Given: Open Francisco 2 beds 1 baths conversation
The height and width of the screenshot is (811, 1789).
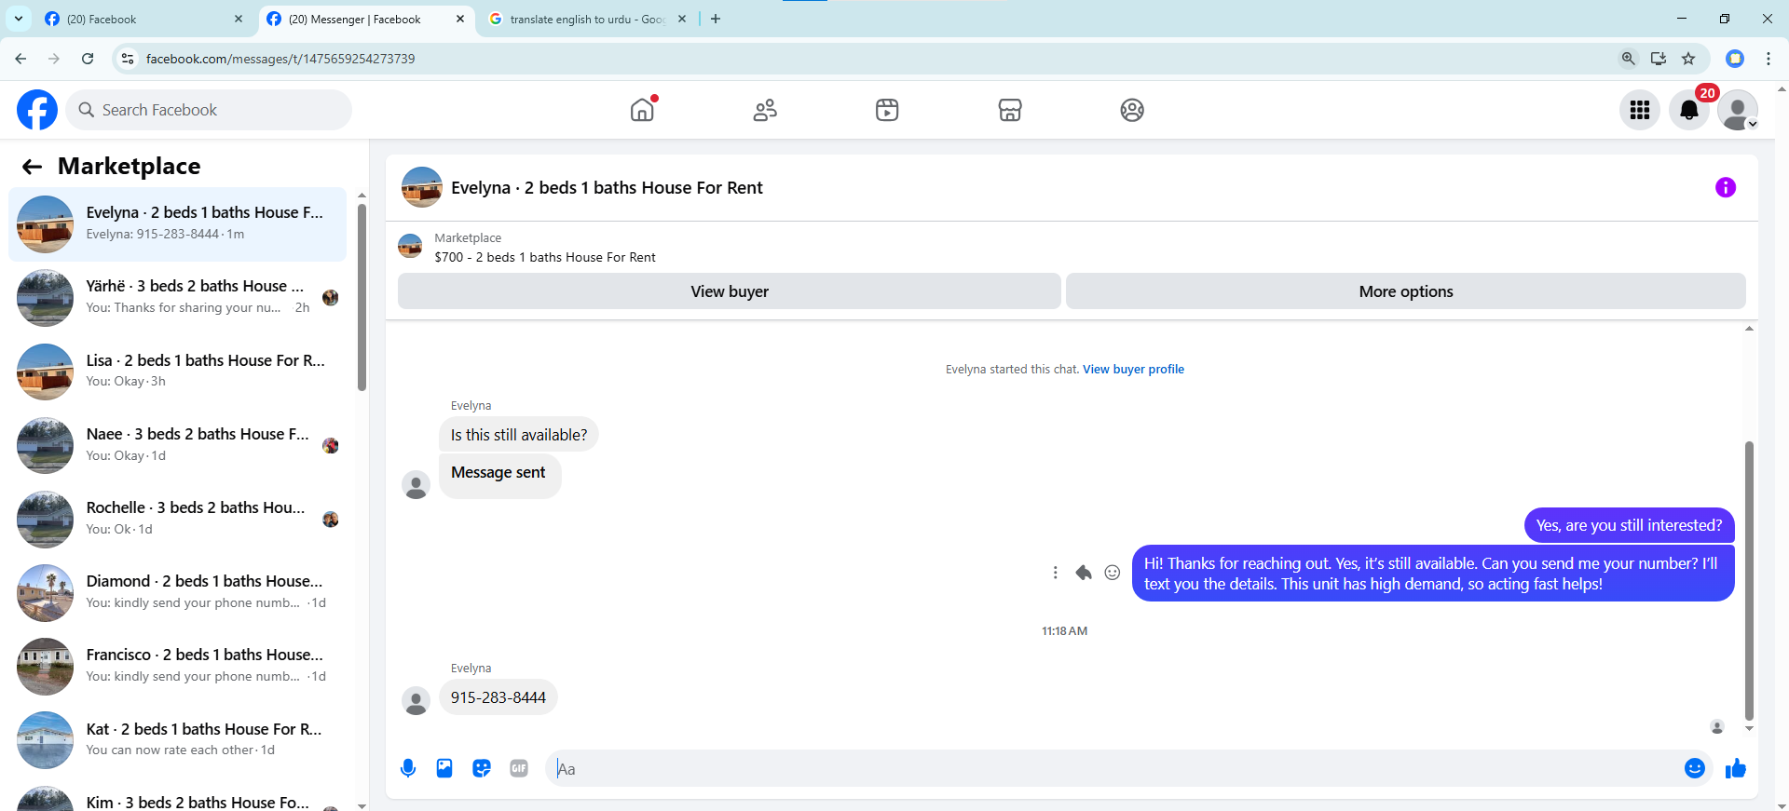Looking at the screenshot, I should click(177, 666).
